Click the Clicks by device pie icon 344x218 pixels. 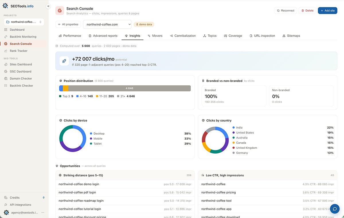coord(61,121)
